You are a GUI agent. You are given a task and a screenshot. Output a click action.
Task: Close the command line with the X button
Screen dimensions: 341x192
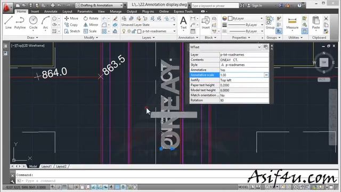(12, 175)
